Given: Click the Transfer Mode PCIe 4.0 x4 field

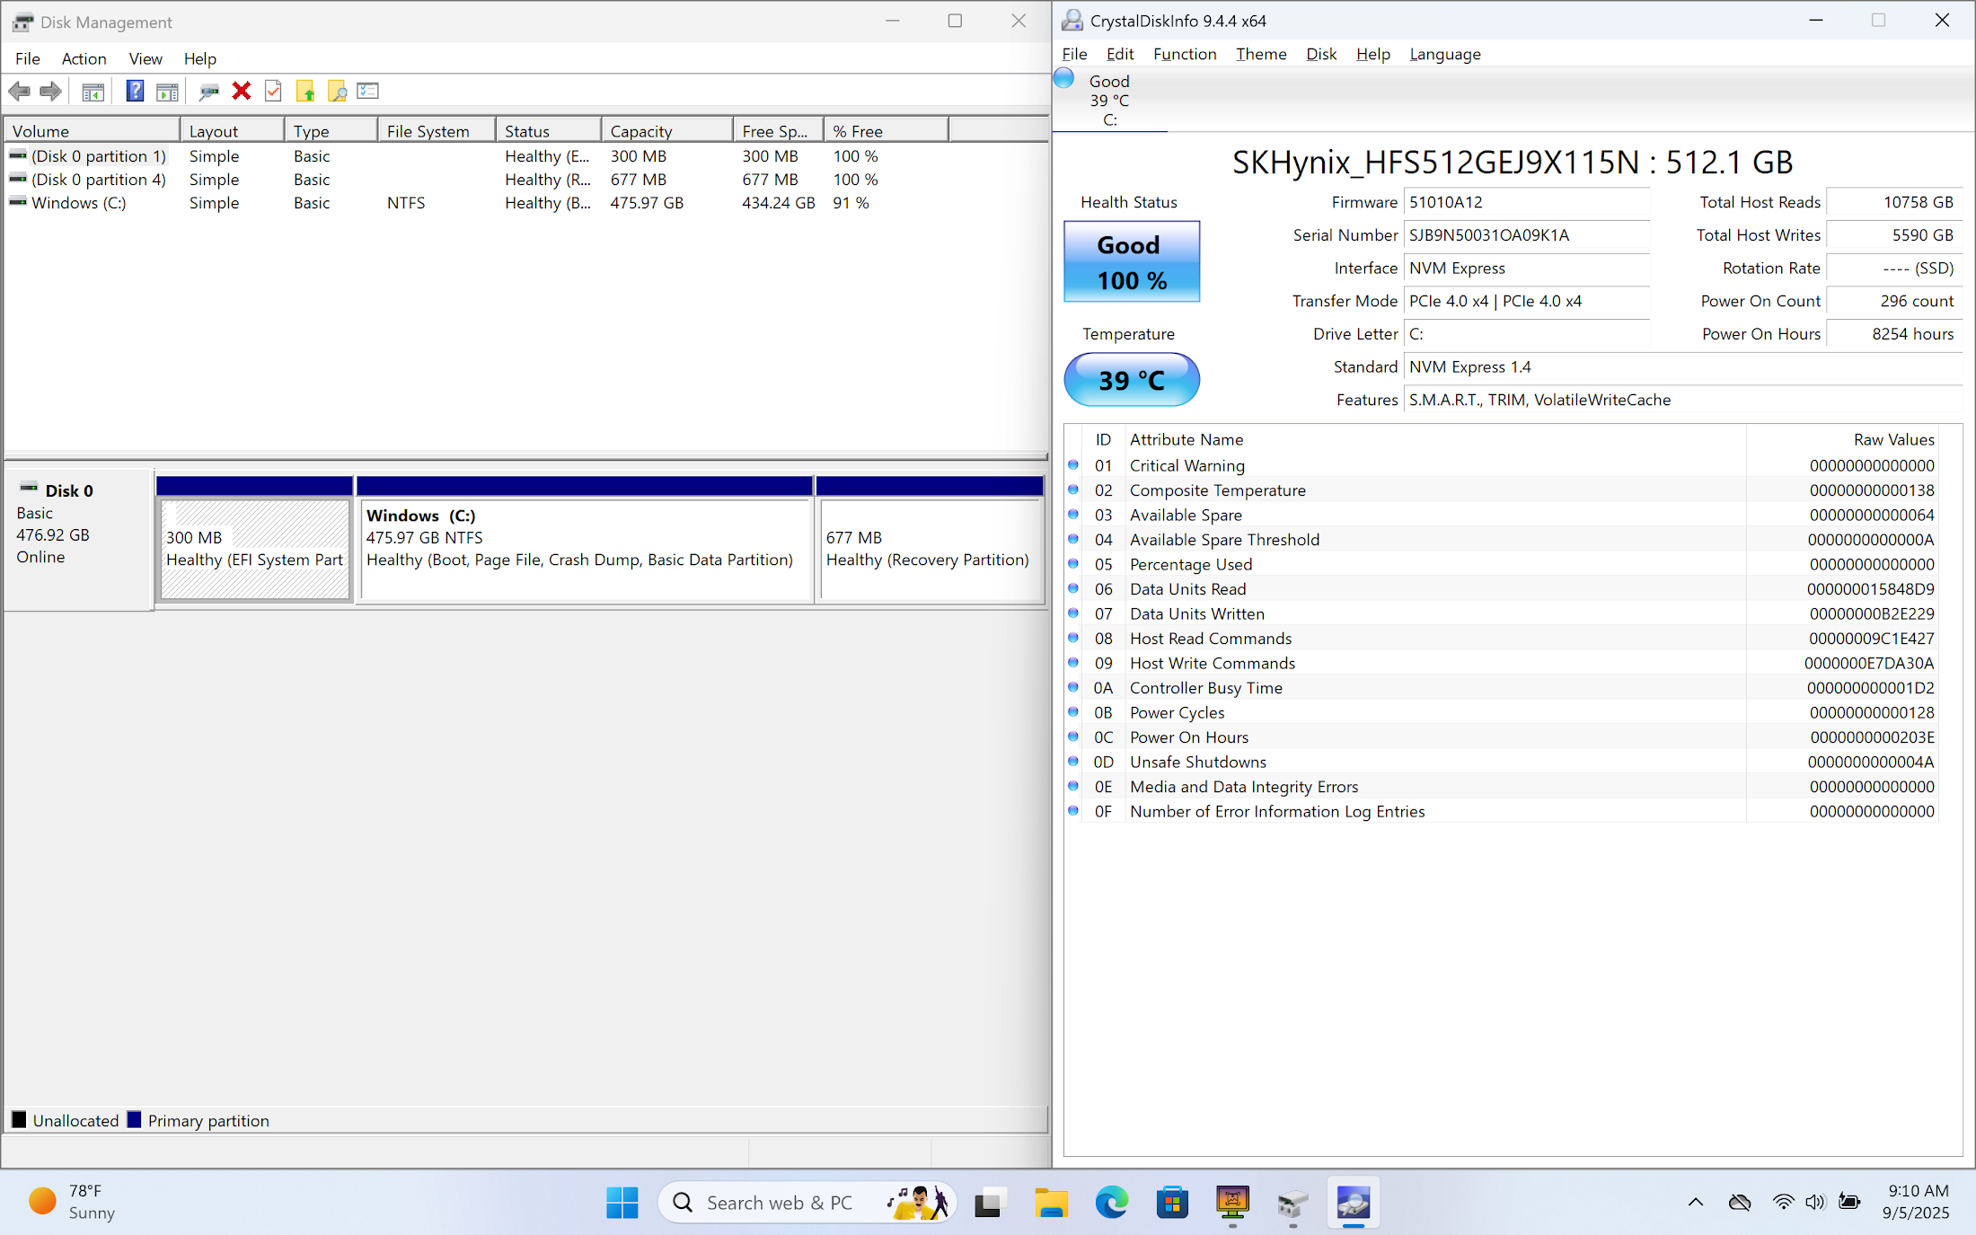Looking at the screenshot, I should tap(1527, 301).
